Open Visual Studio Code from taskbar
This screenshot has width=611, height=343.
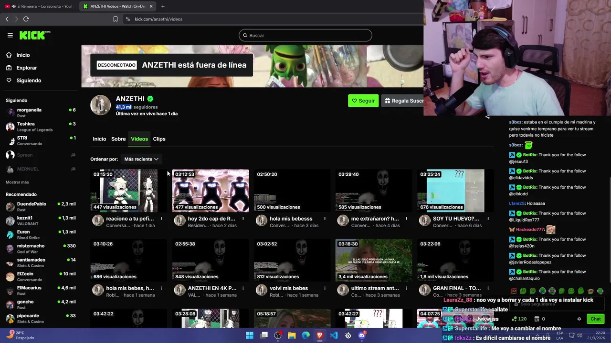point(334,335)
